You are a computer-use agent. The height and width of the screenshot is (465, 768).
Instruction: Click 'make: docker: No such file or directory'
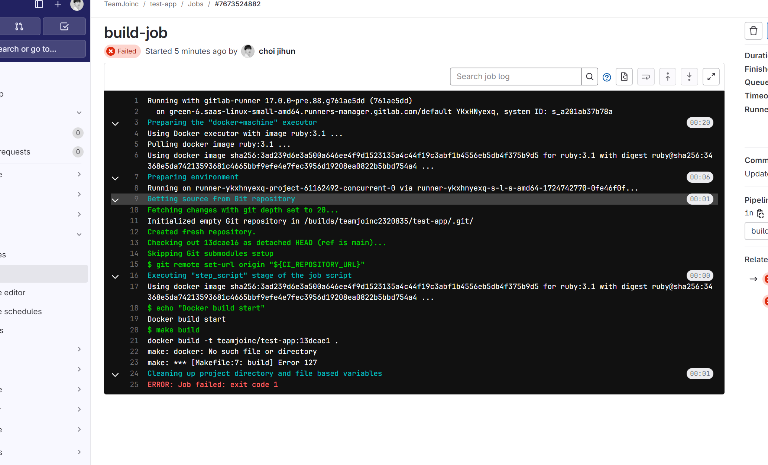tap(232, 352)
